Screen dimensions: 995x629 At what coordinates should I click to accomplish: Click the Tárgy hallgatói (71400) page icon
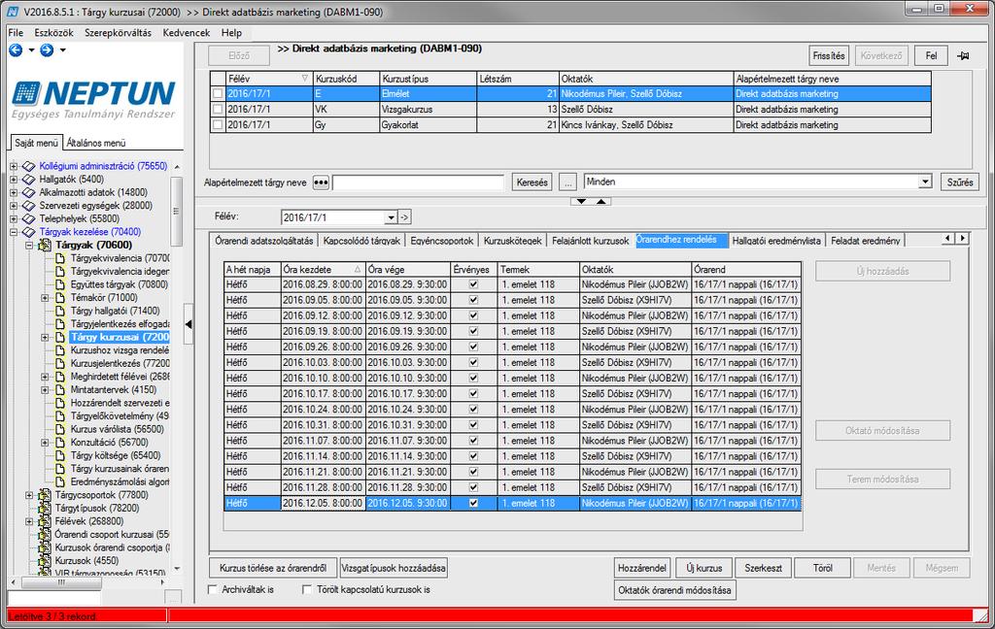(60, 311)
